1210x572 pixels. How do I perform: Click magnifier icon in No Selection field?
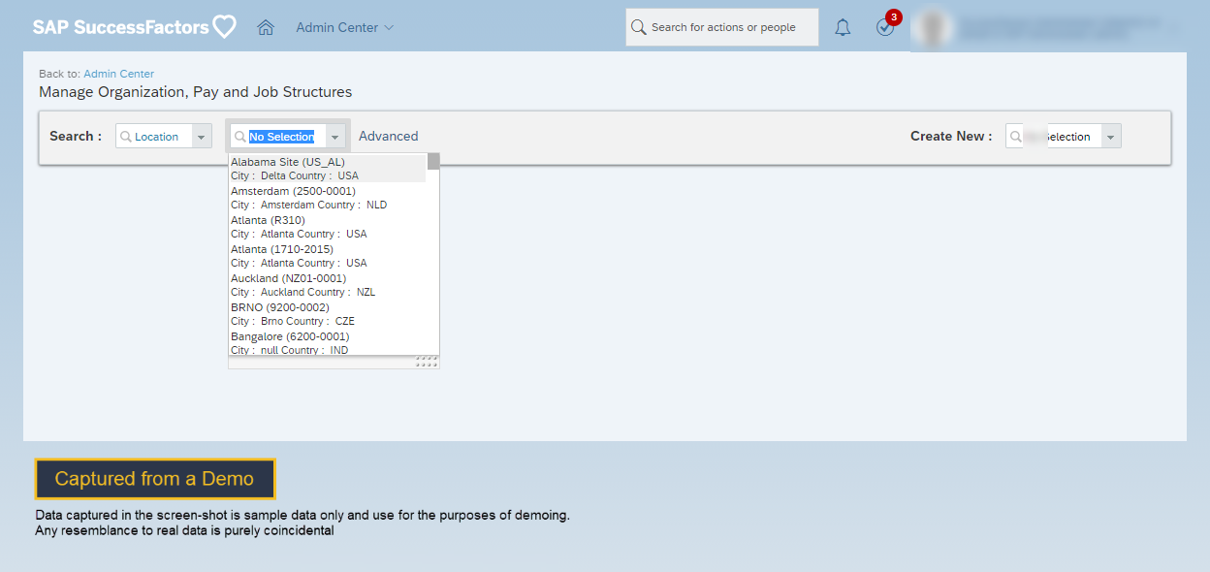(239, 137)
